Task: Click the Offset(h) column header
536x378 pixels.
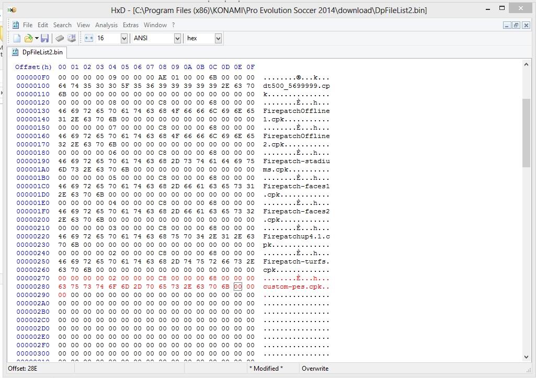Action: pos(33,67)
